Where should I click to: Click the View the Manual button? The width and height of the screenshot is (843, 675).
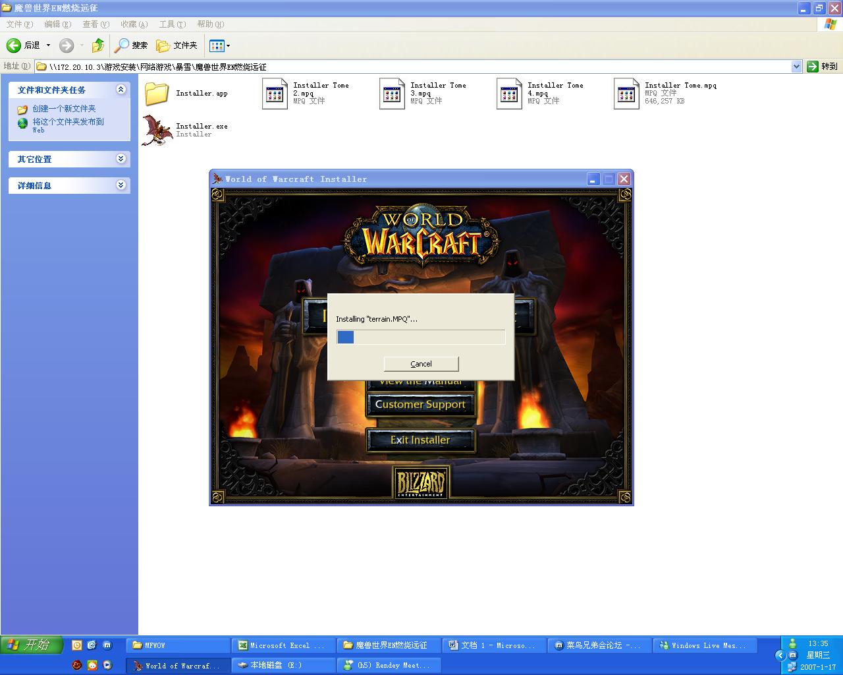[420, 385]
